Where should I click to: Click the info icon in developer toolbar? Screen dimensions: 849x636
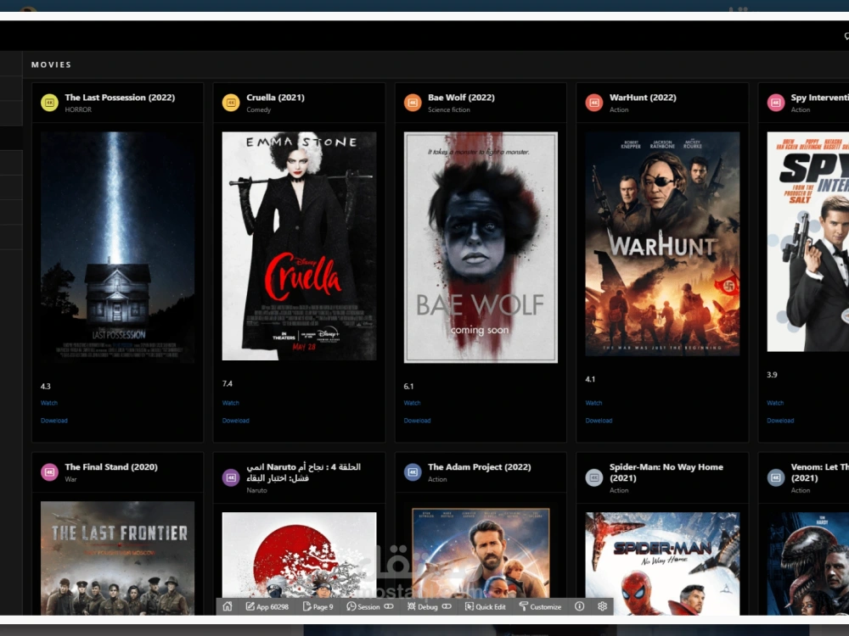579,606
